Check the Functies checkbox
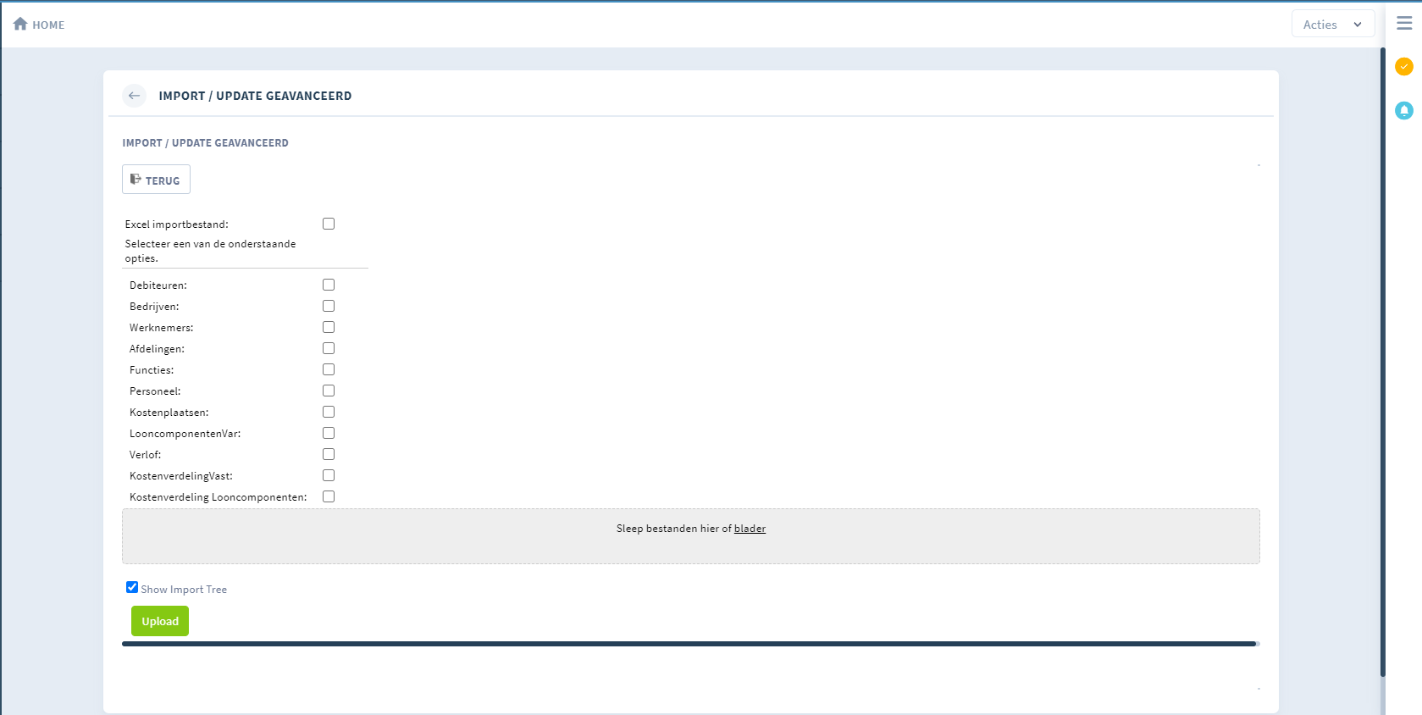The height and width of the screenshot is (715, 1422). coord(329,369)
